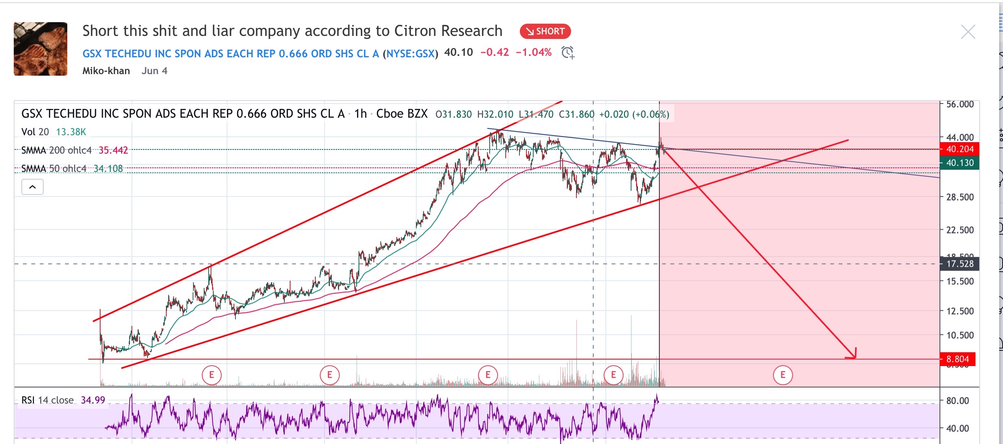The image size is (1003, 444).
Task: Click the add alert clock icon
Action: [x=568, y=52]
